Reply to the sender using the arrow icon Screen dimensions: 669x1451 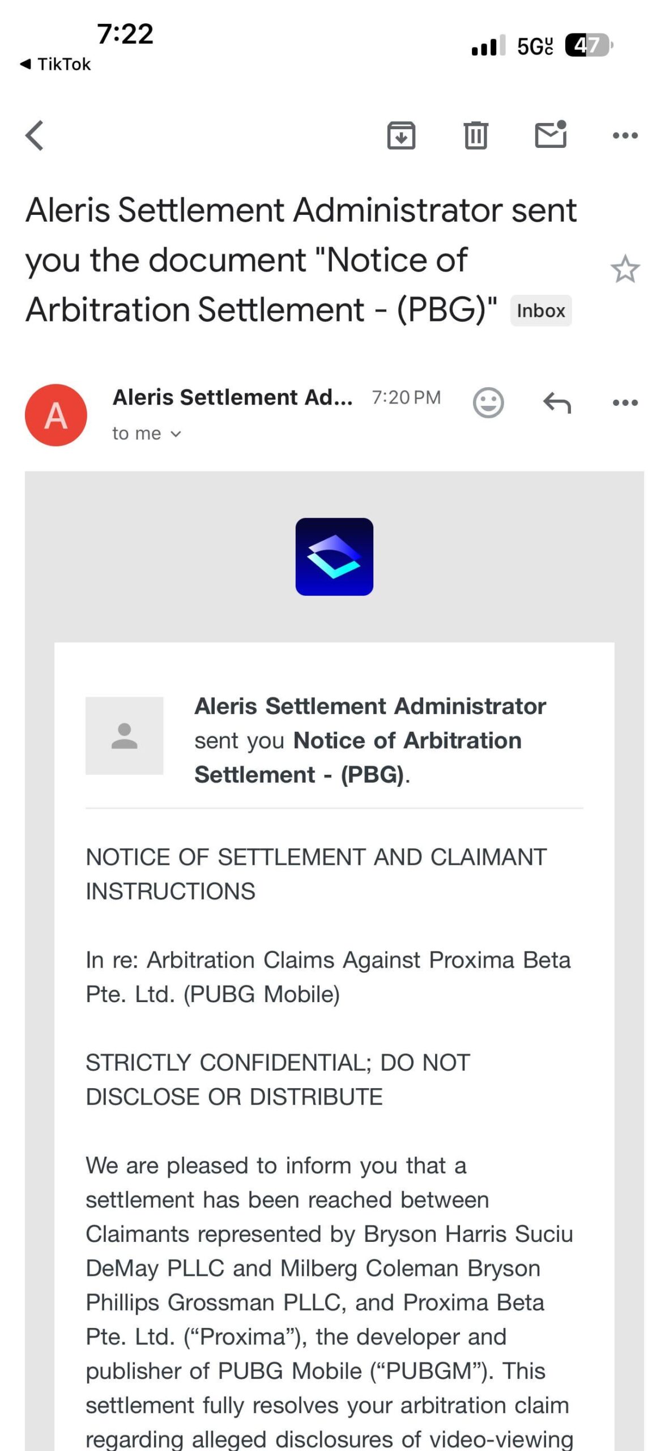click(x=557, y=403)
